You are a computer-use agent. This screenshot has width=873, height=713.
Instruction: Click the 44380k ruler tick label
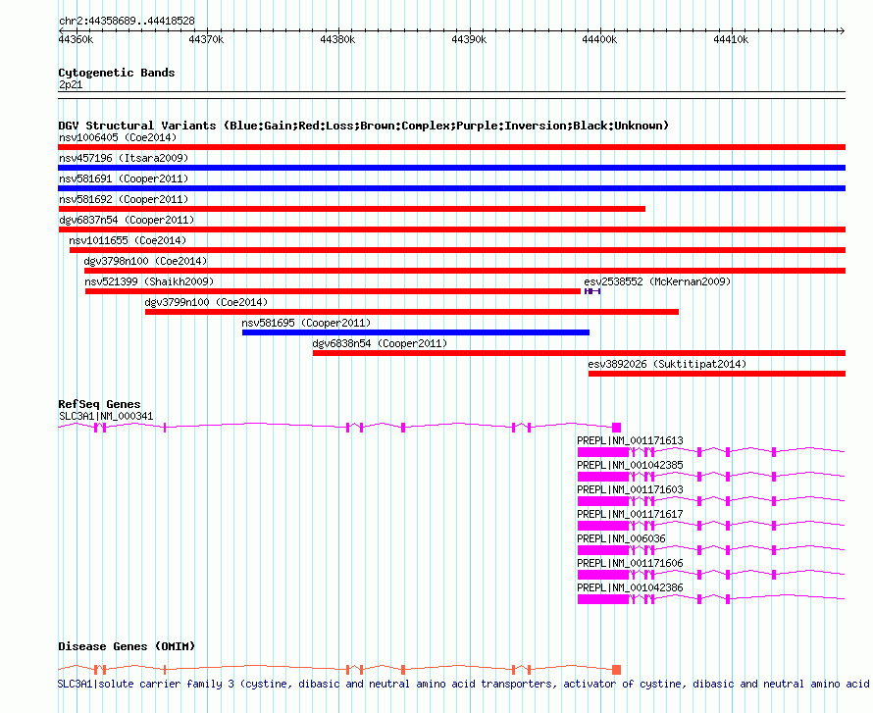337,39
